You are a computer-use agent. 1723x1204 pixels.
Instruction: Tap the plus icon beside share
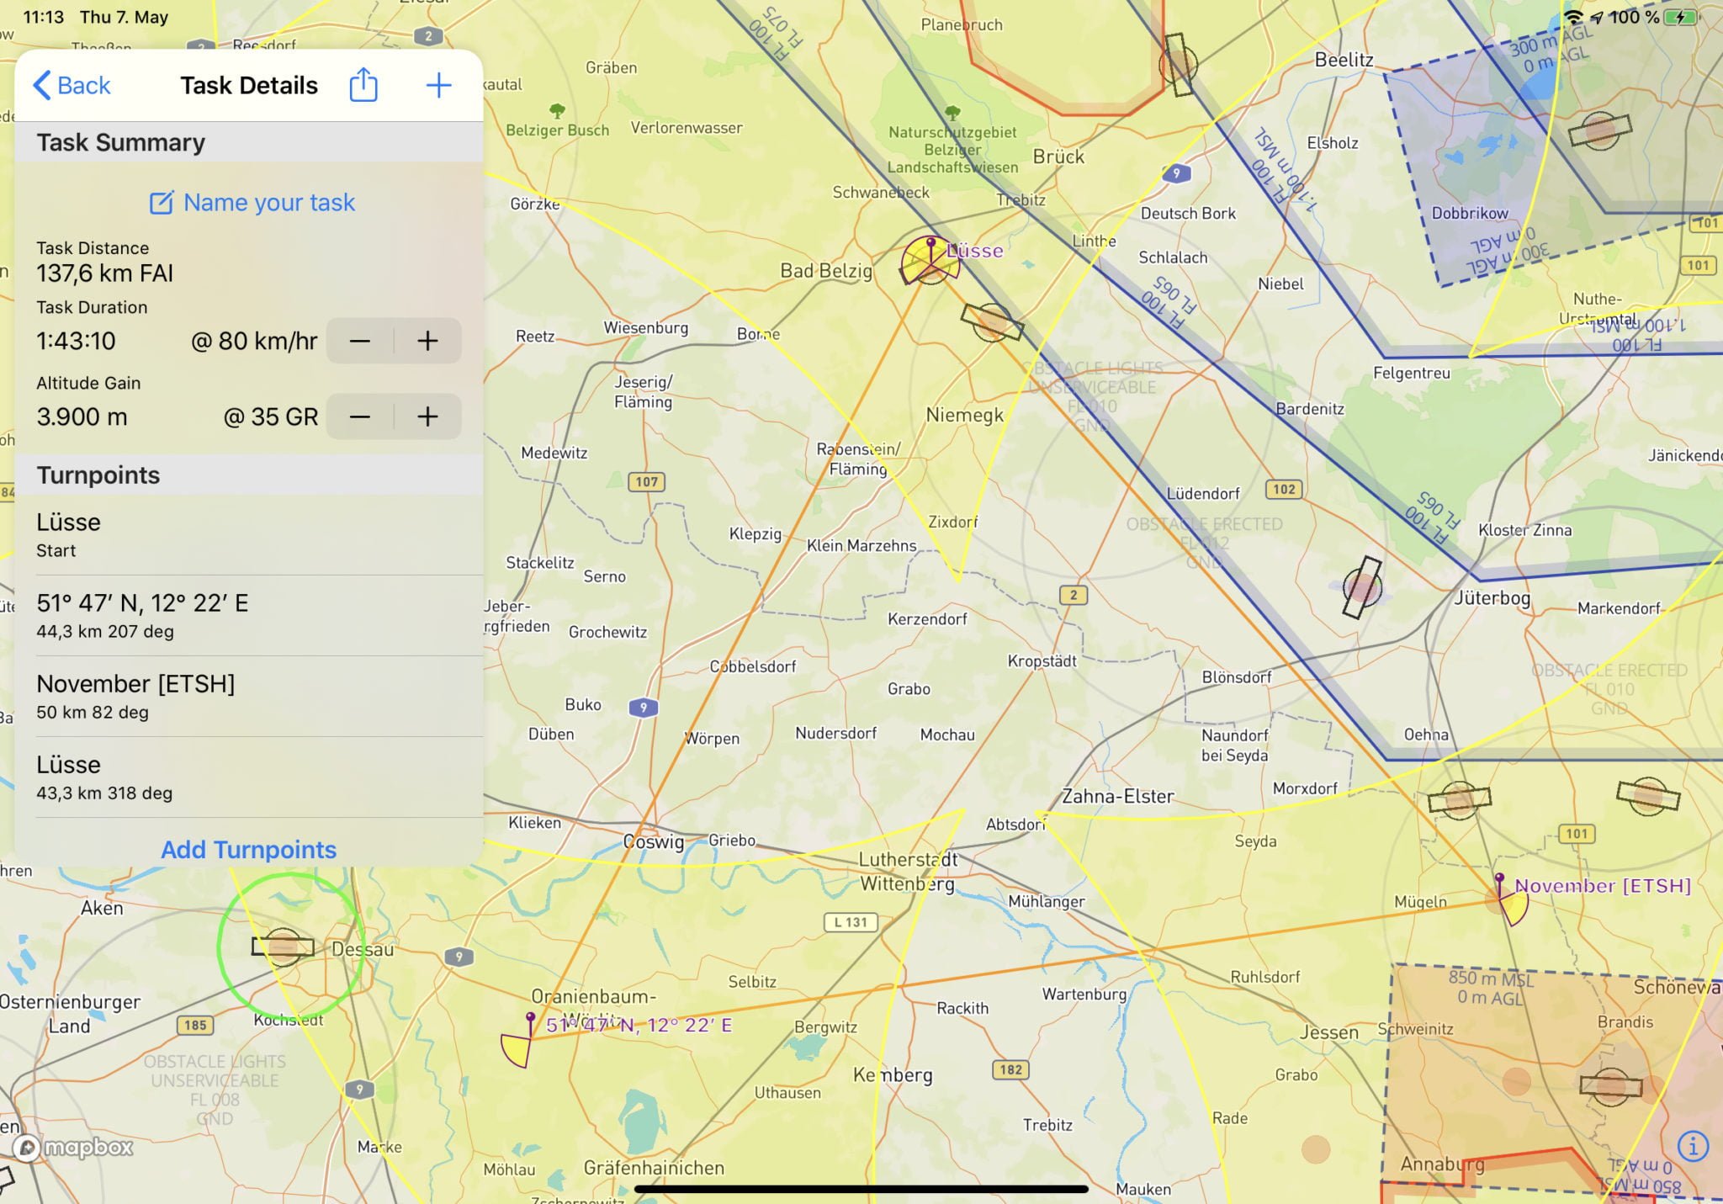pyautogui.click(x=438, y=85)
